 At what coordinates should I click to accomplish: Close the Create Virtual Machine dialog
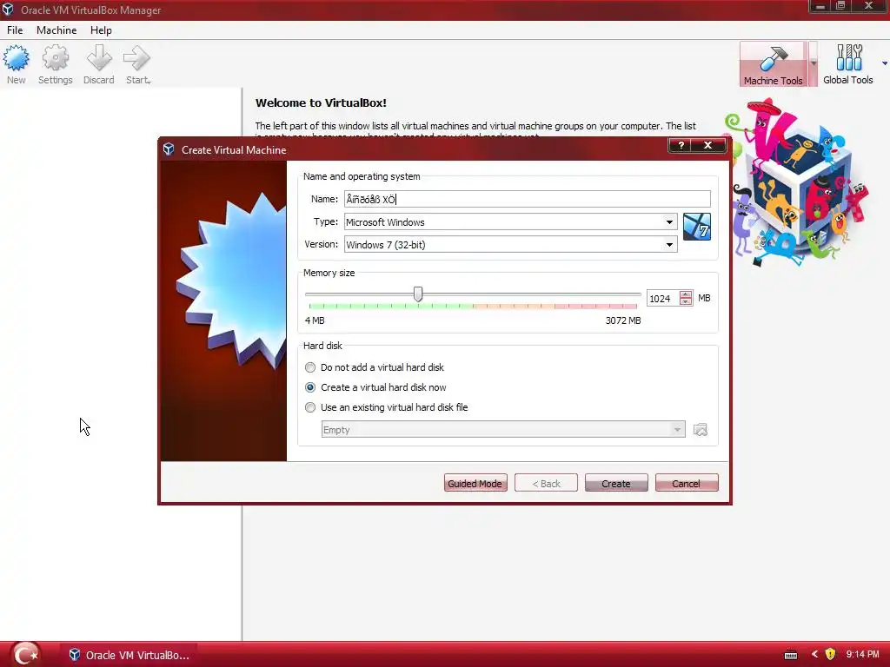(707, 145)
